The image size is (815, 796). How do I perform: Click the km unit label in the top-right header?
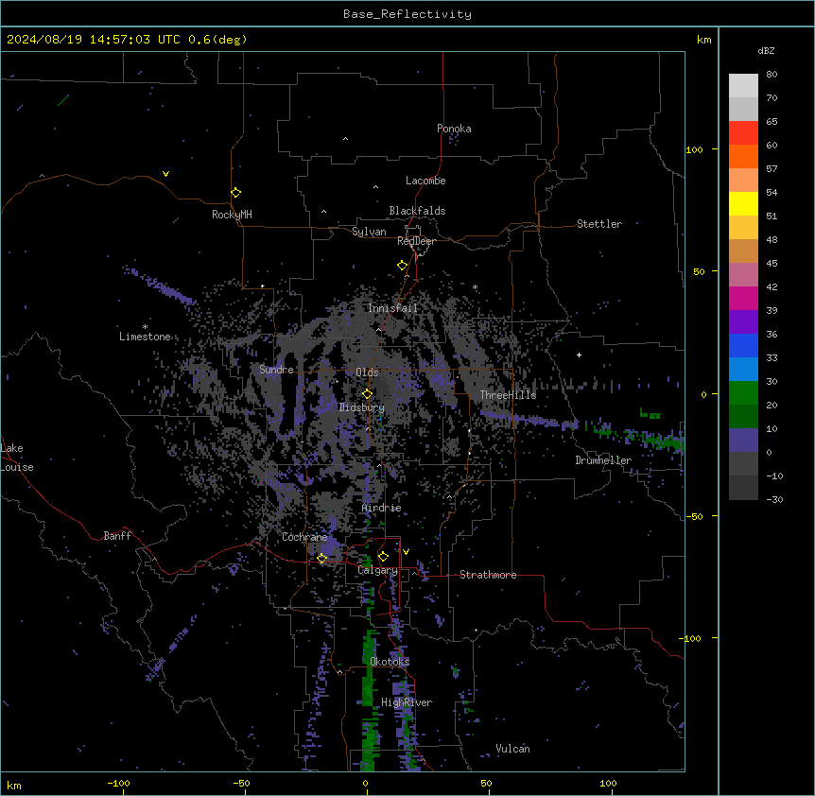tap(703, 40)
